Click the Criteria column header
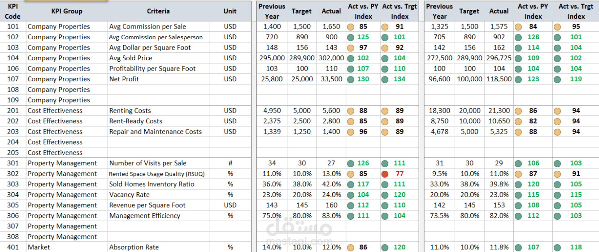The height and width of the screenshot is (252, 599). click(x=158, y=11)
